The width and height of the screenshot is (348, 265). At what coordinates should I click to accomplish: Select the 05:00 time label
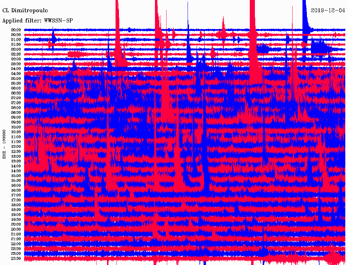[x=16, y=78]
